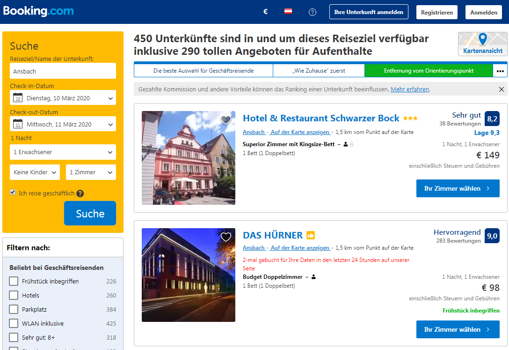Screen dimensions: 509x350
Task: Click 'Ihre Unterkunft anmelden' button
Action: [x=369, y=12]
